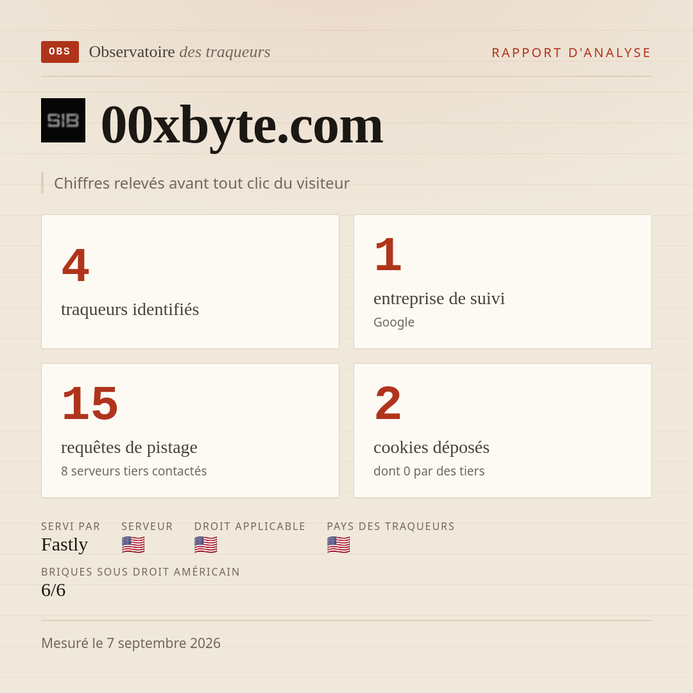
Task: Click the Google company name
Action: (394, 322)
